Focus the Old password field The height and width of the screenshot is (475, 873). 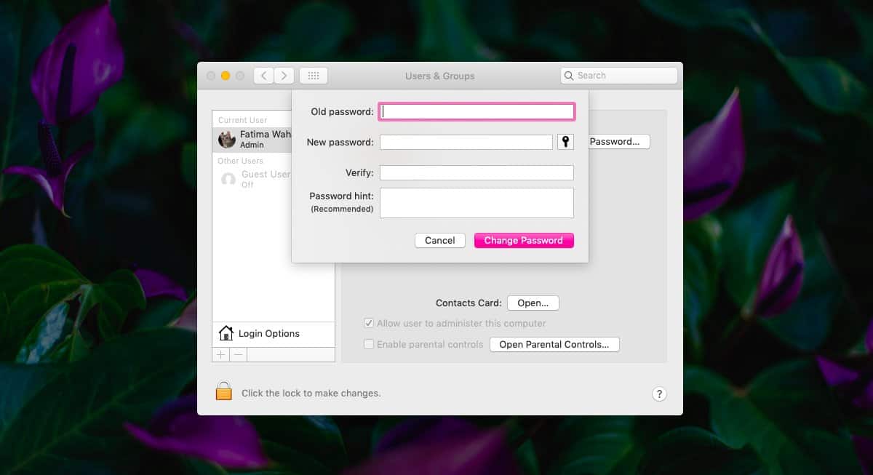477,111
